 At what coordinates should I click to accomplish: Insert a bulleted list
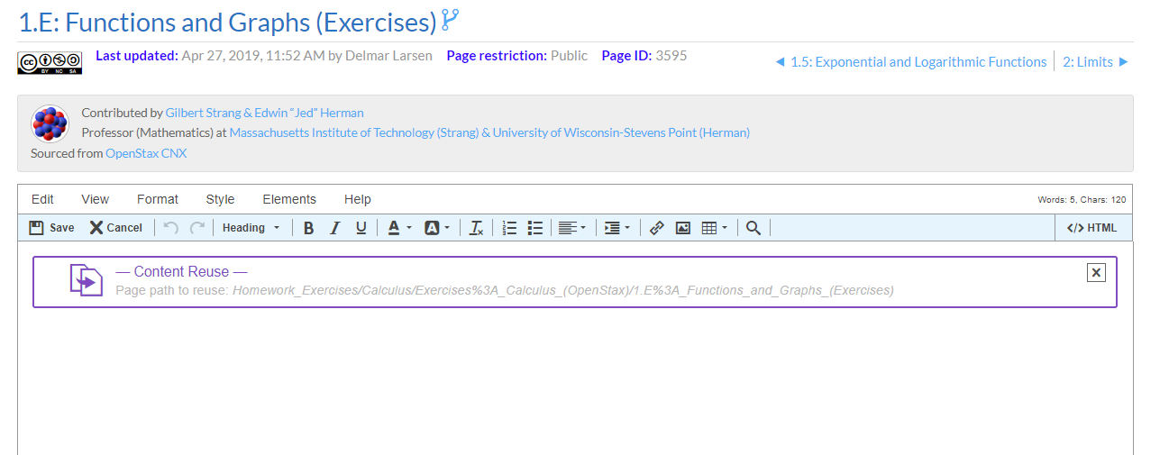pos(535,228)
